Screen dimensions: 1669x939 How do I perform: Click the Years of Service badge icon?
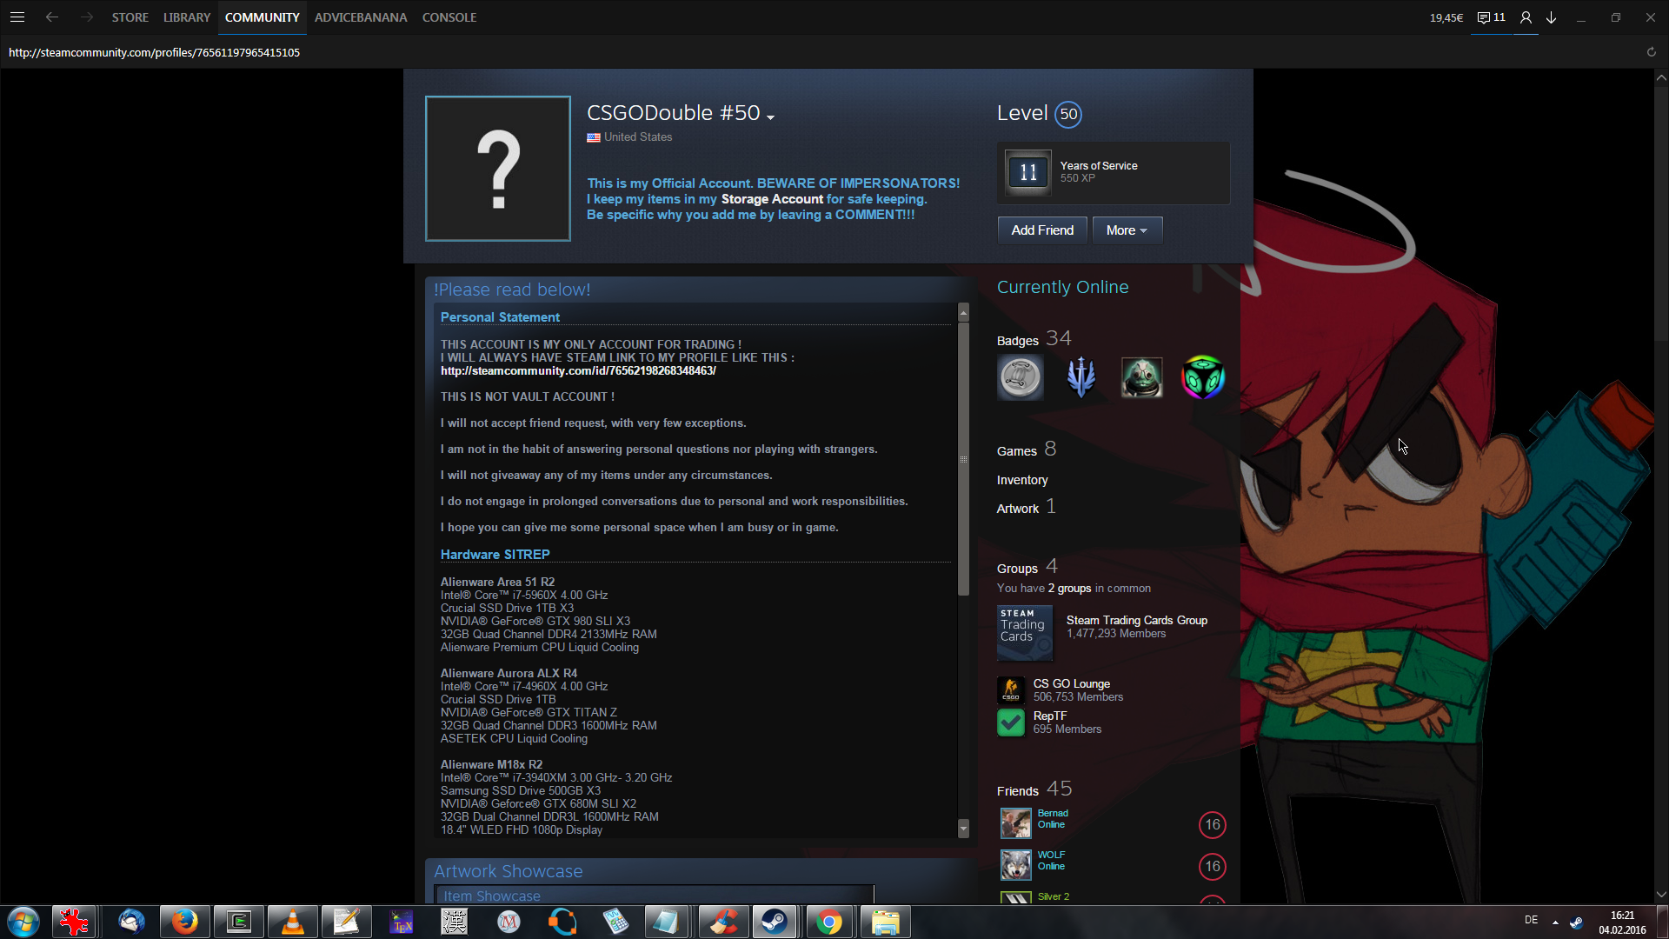point(1027,172)
